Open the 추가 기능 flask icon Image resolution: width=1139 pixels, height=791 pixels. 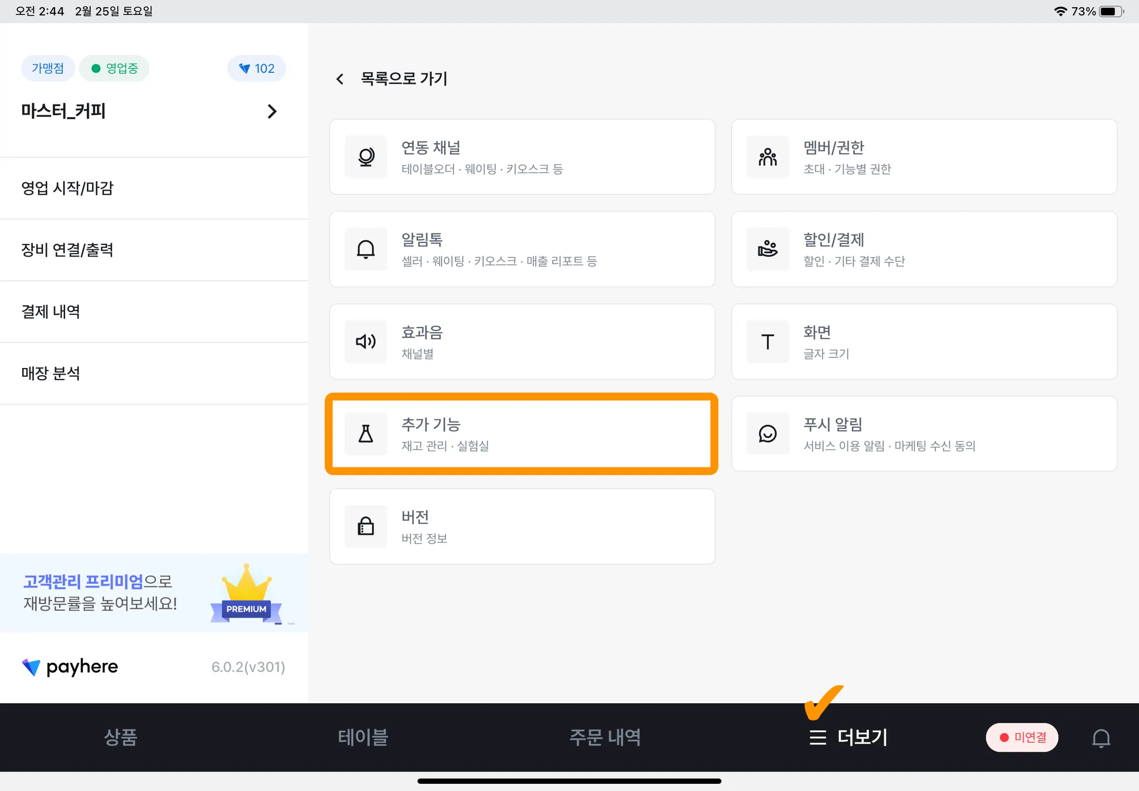[366, 434]
